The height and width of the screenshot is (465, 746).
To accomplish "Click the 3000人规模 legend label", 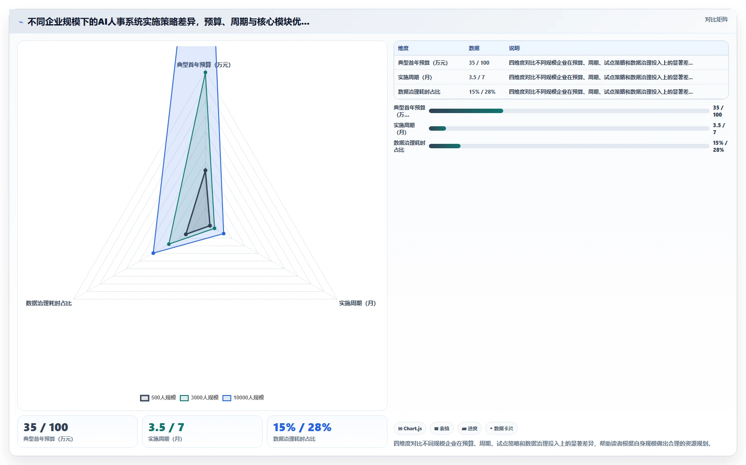I will click(205, 398).
